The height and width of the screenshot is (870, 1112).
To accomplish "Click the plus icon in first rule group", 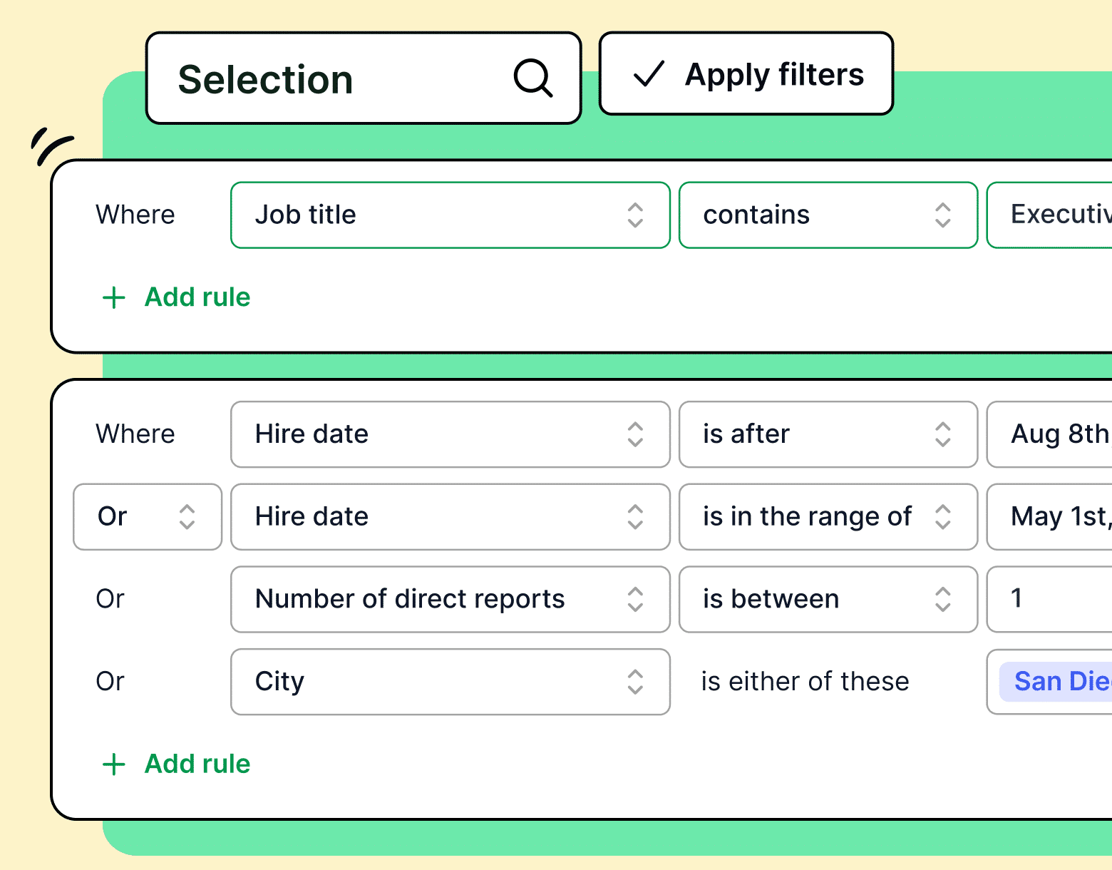I will 114,297.
